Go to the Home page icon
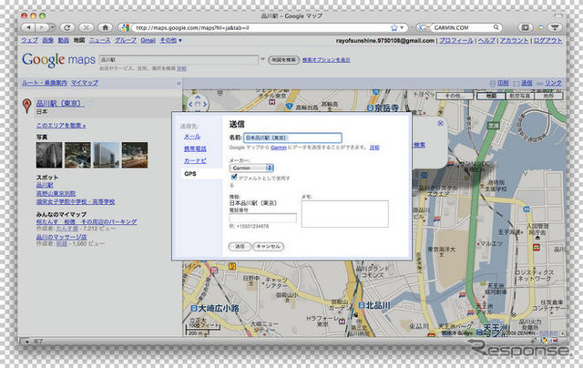This screenshot has width=583, height=368. (106, 27)
